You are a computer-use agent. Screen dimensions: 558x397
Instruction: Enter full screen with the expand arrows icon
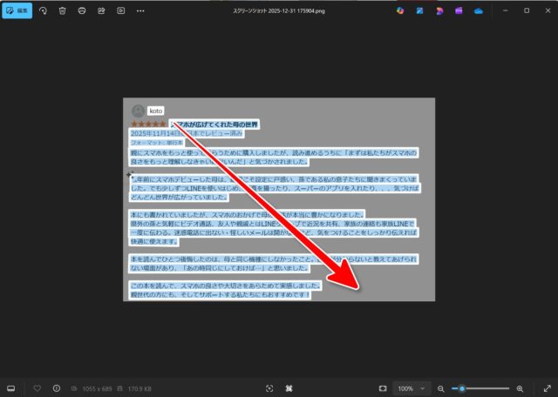(x=546, y=387)
